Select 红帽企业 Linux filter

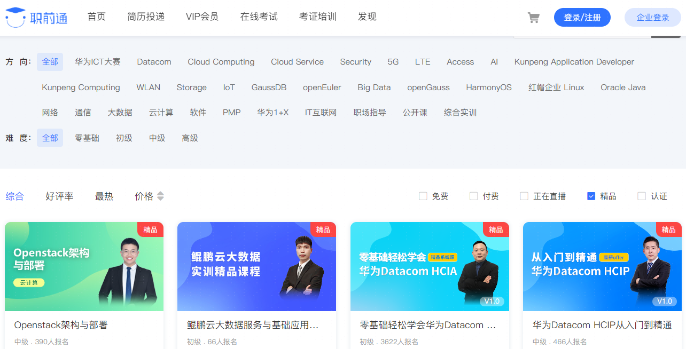pos(556,88)
